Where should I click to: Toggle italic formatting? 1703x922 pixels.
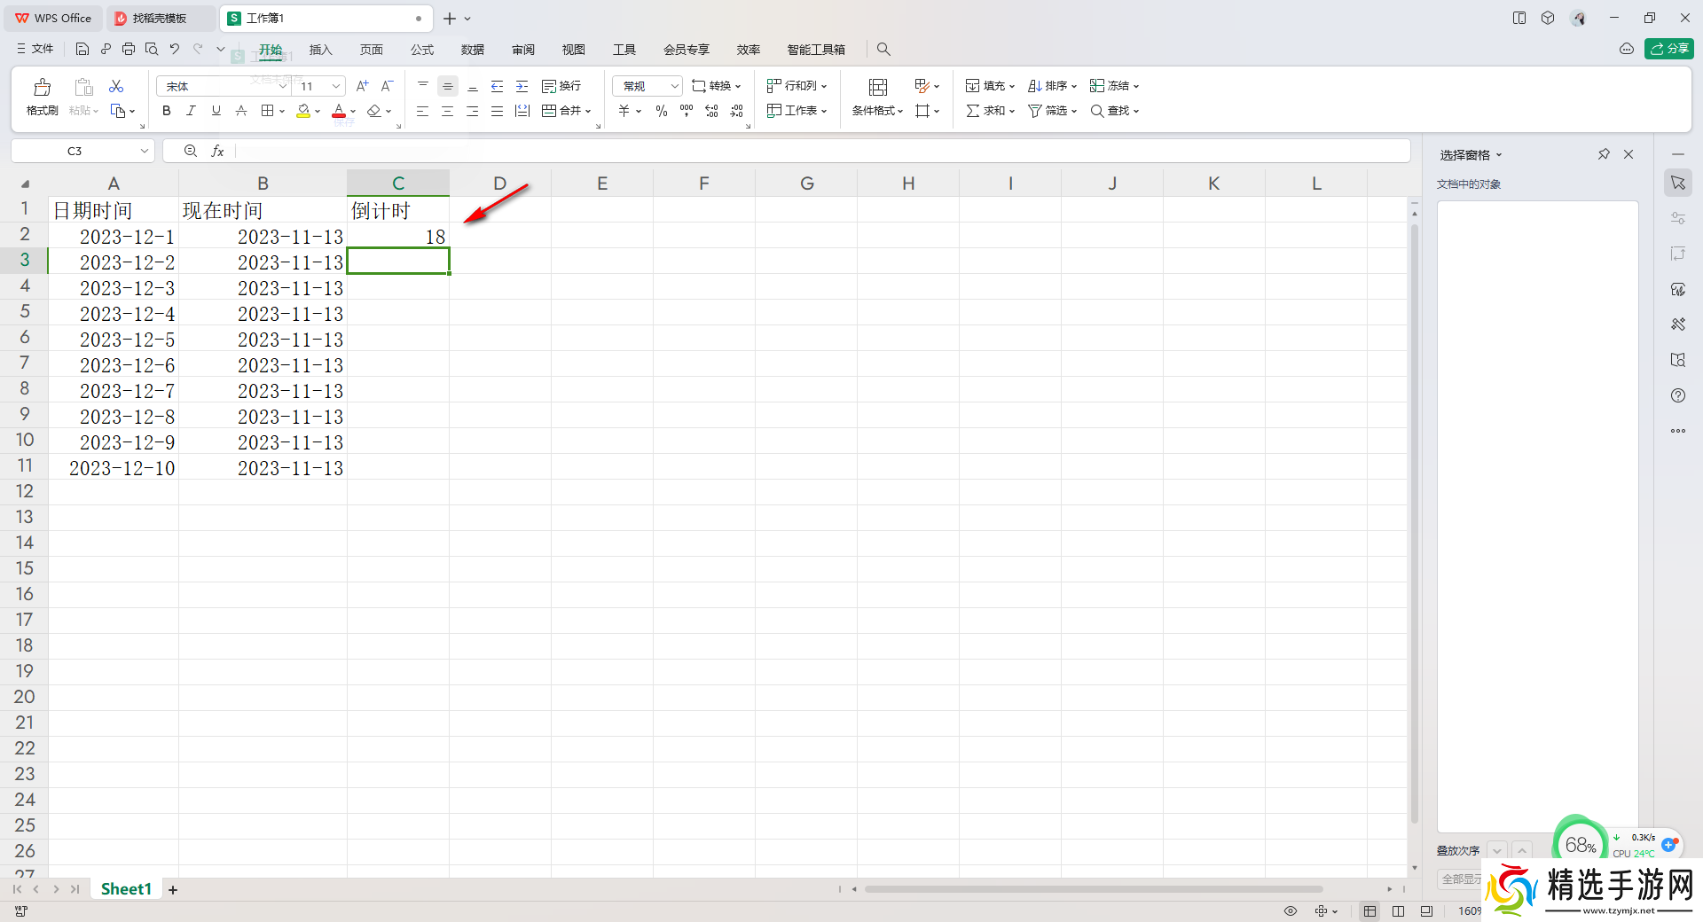[x=191, y=111]
